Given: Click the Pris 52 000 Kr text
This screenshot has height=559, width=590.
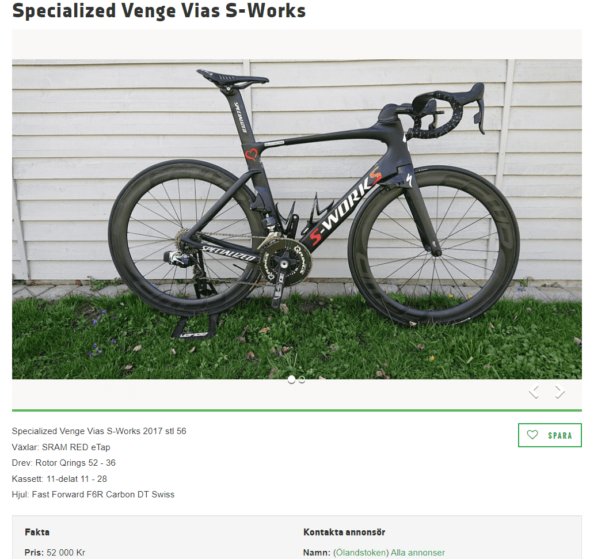Looking at the screenshot, I should click(x=55, y=552).
